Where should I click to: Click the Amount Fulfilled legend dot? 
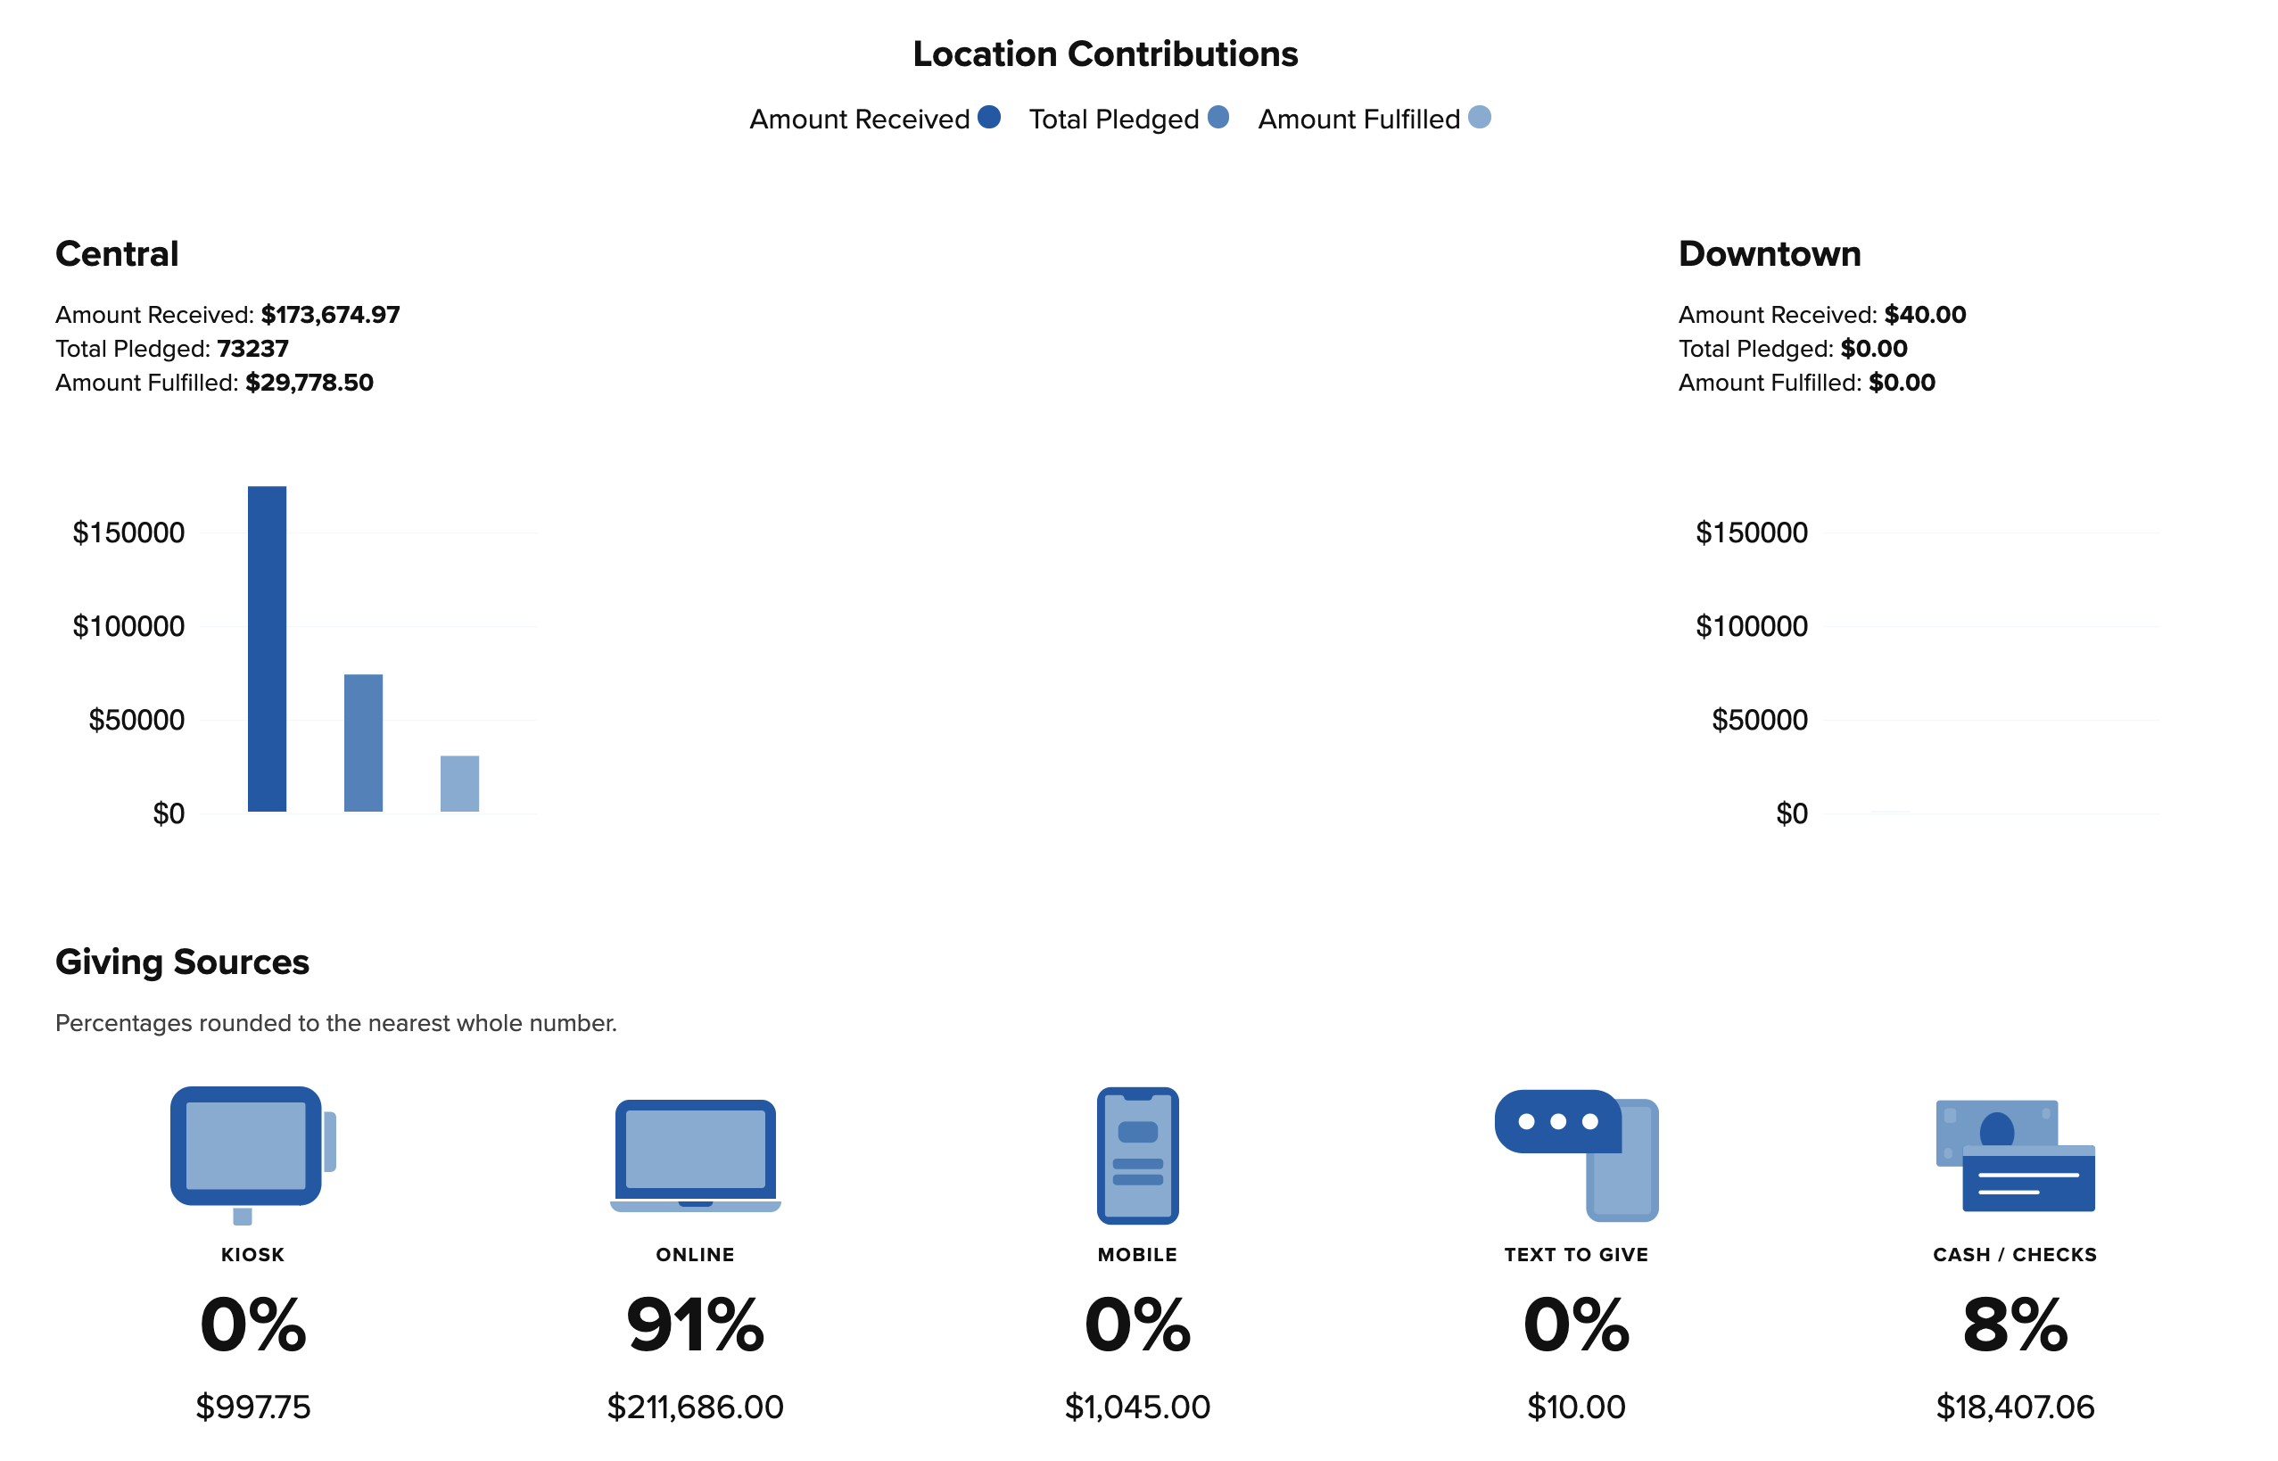point(1479,117)
